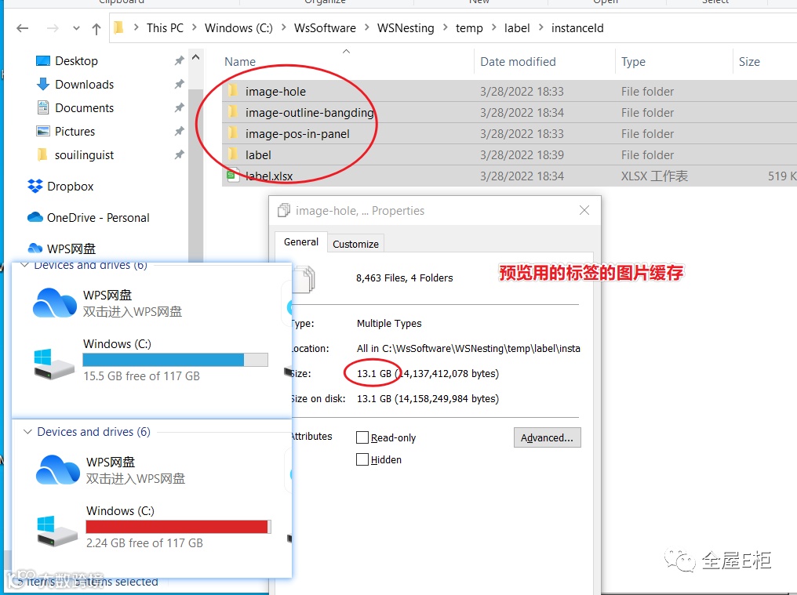Close the image-hole Properties dialog
The width and height of the screenshot is (797, 595).
point(584,210)
